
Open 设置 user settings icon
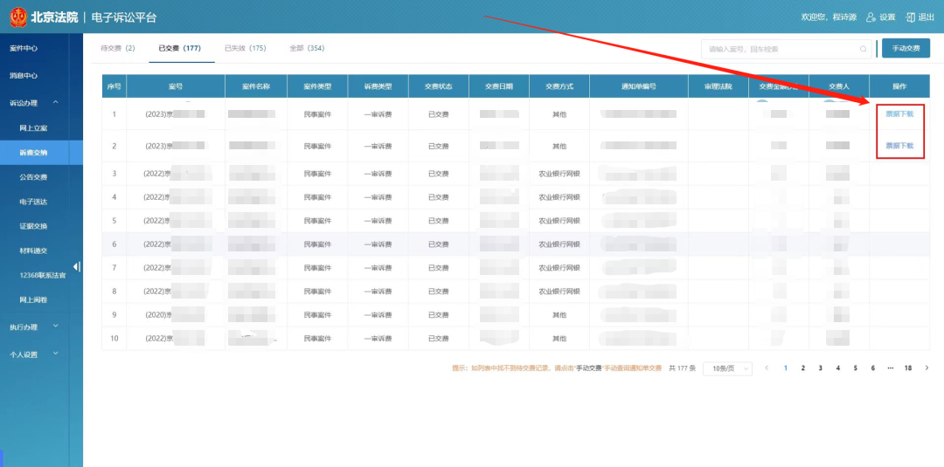point(871,17)
